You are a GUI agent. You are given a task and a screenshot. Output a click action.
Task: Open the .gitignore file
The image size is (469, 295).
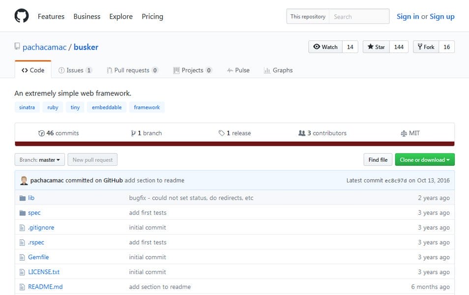tap(41, 228)
